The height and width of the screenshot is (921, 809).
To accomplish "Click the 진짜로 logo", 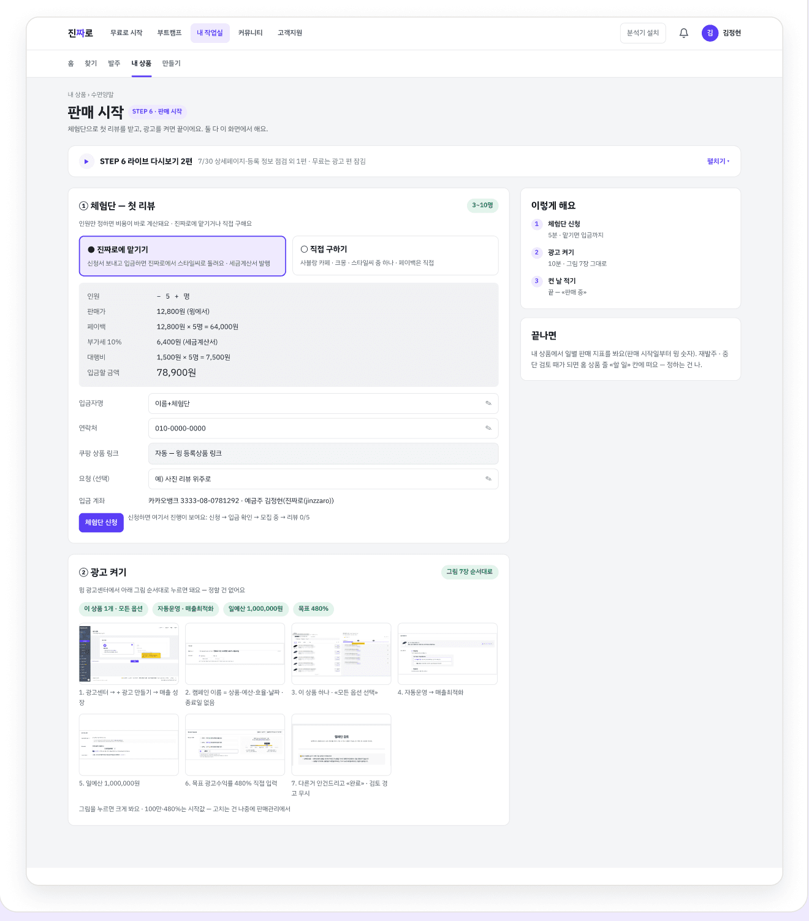I will point(80,33).
